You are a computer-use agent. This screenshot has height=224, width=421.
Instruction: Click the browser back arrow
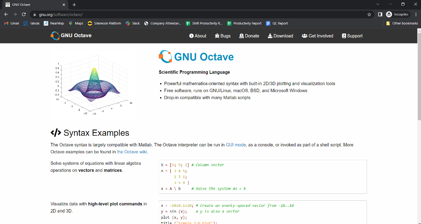[x=6, y=15]
